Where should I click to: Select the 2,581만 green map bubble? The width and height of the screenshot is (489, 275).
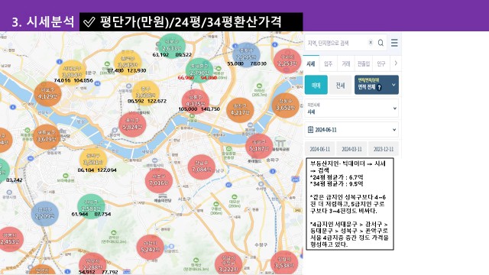click(91, 206)
